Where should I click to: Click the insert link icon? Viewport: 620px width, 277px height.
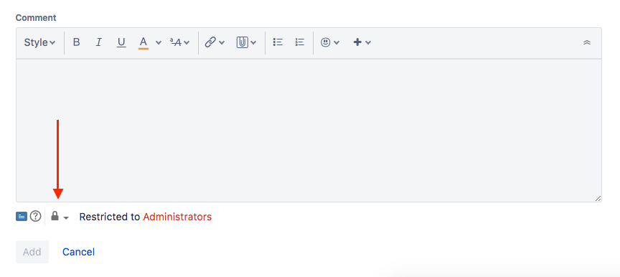[x=210, y=42]
